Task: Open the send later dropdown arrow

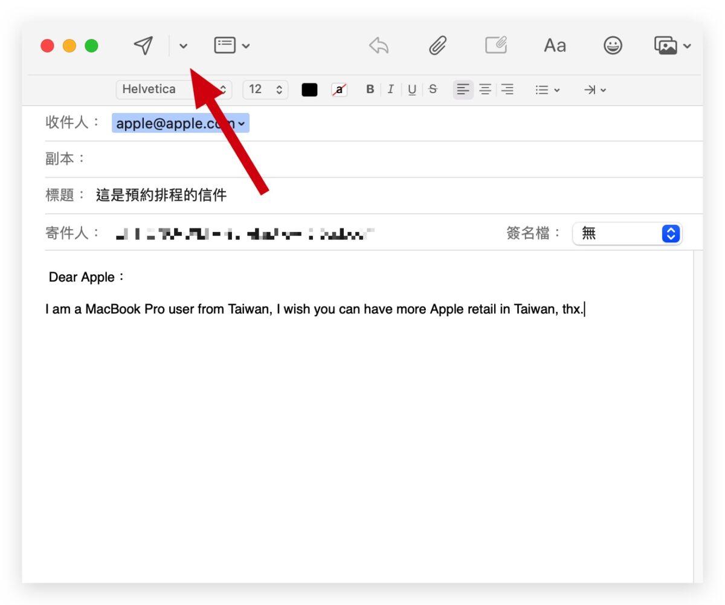Action: (x=184, y=46)
